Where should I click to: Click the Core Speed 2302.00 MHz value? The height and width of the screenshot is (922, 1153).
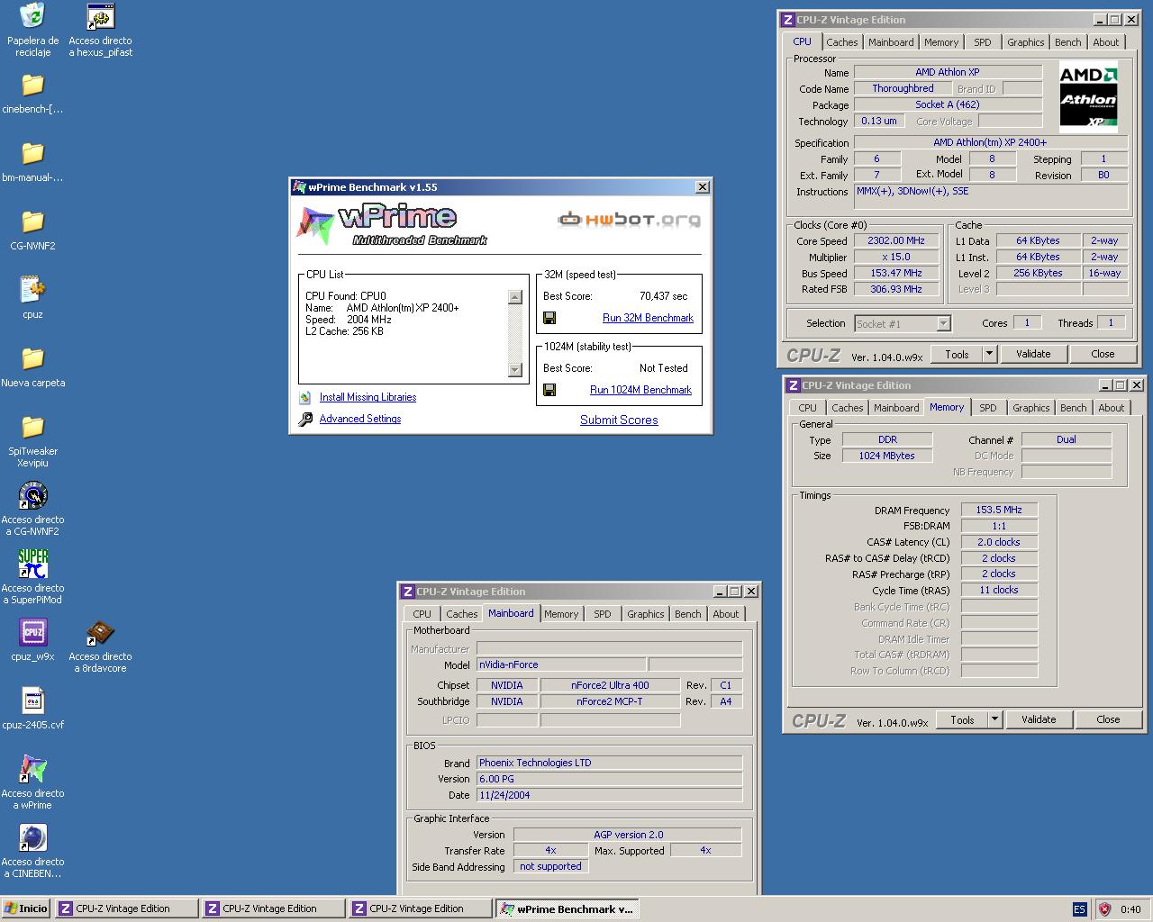tap(895, 240)
